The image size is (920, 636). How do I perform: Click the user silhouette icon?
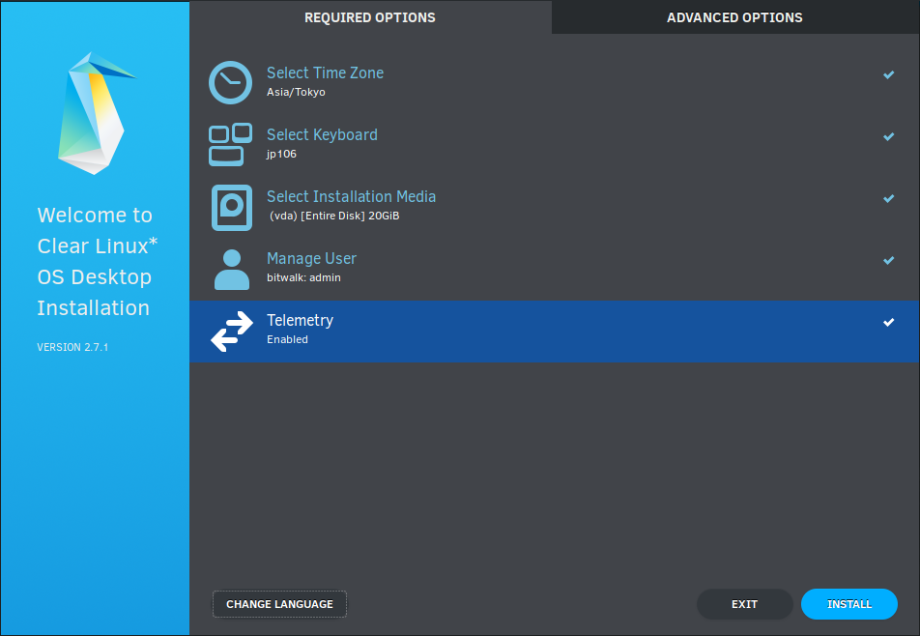pos(232,270)
